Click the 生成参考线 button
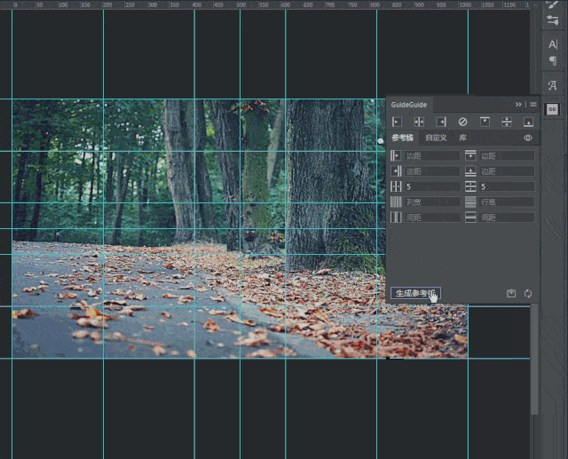Screen dimensions: 568x459 click(415, 293)
